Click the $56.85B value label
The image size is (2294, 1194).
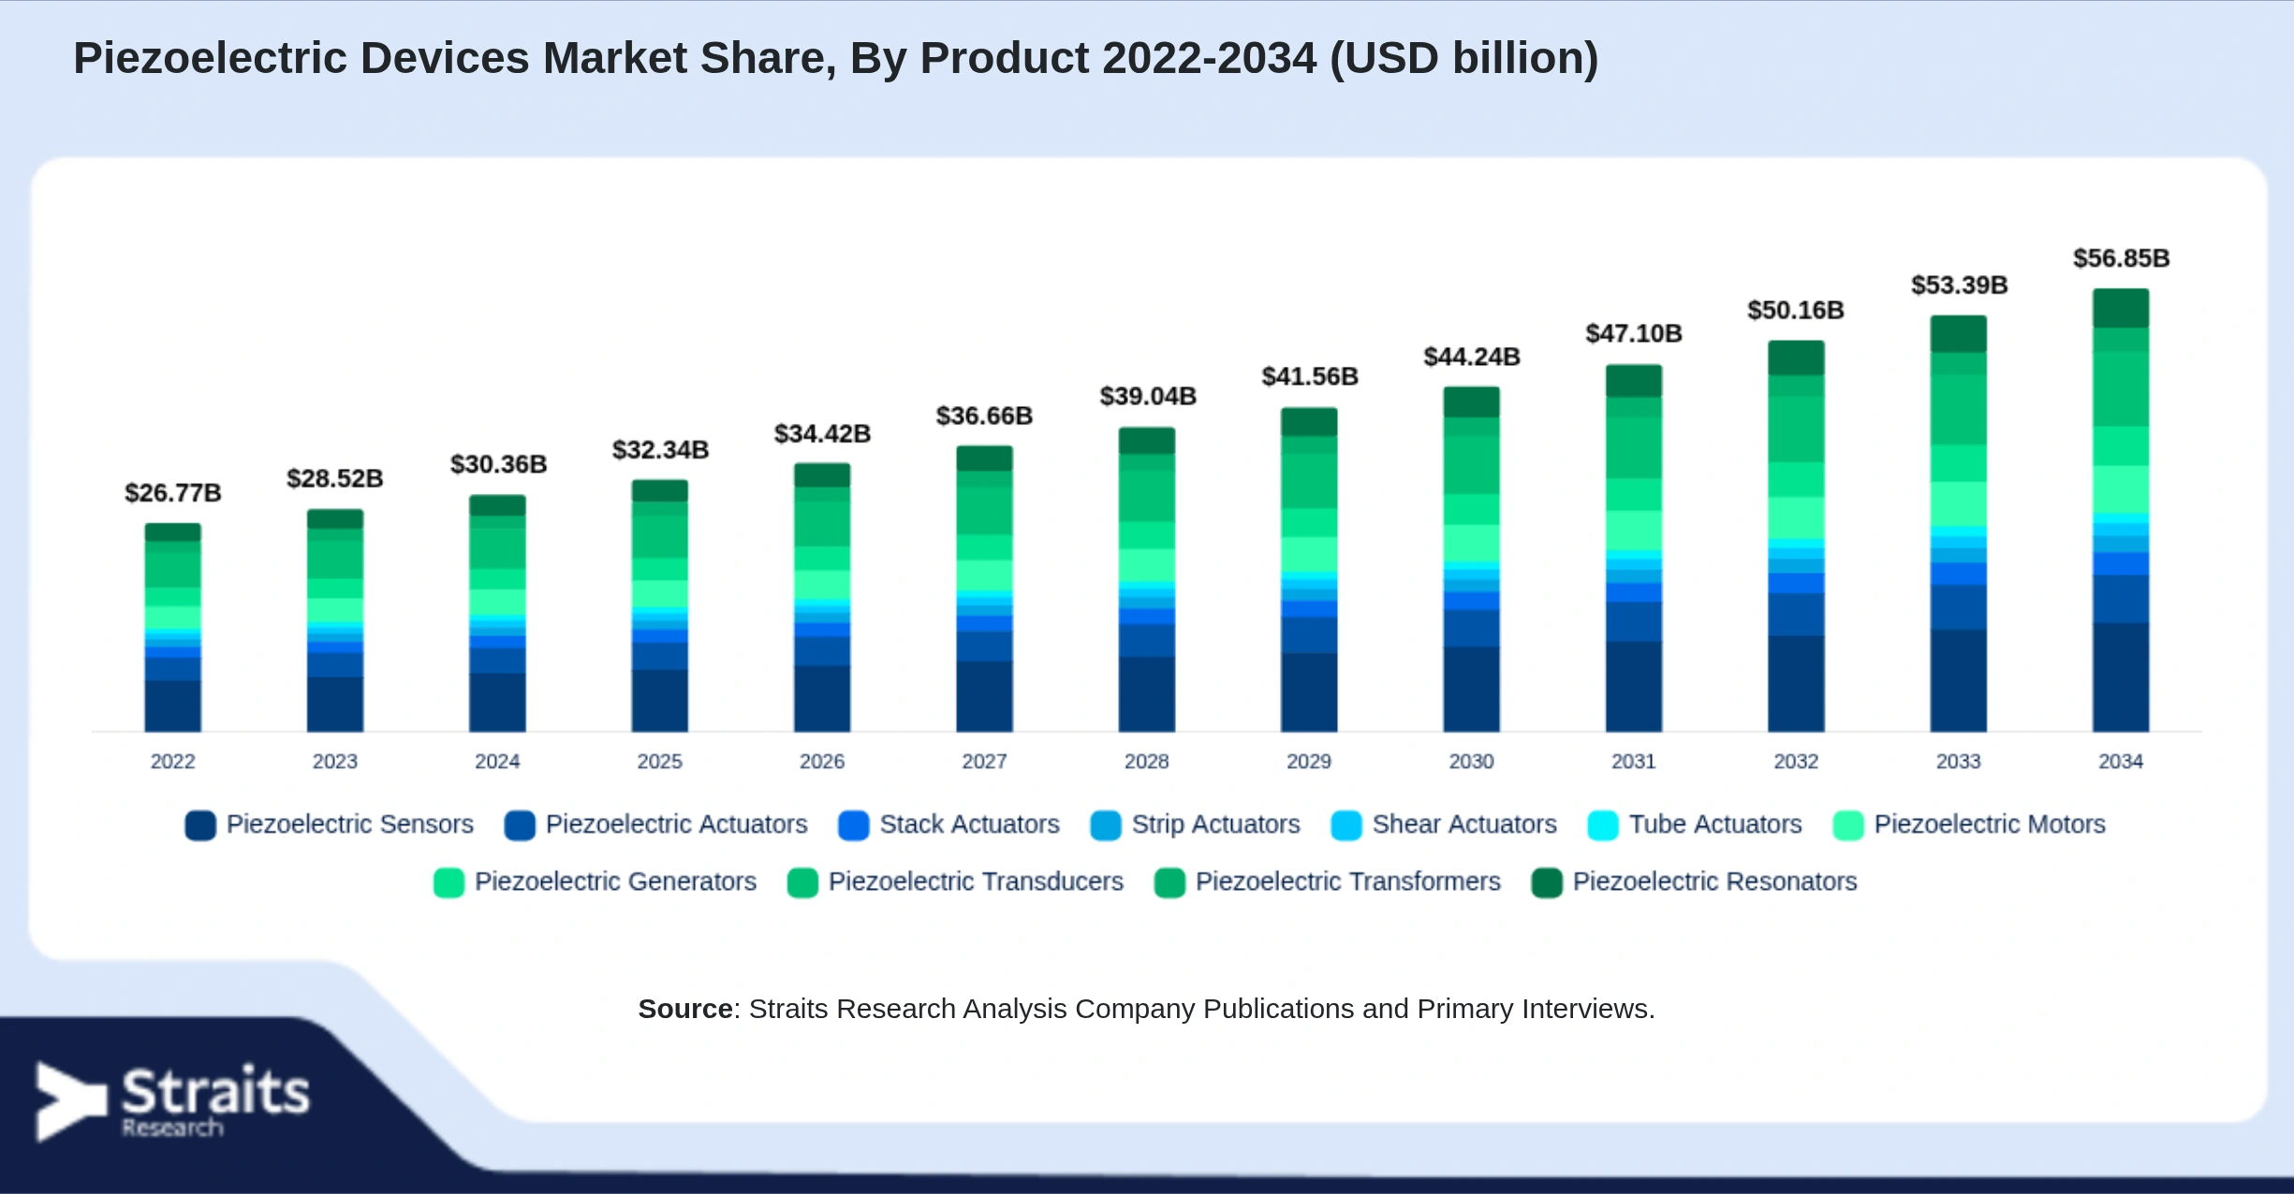tap(2122, 258)
